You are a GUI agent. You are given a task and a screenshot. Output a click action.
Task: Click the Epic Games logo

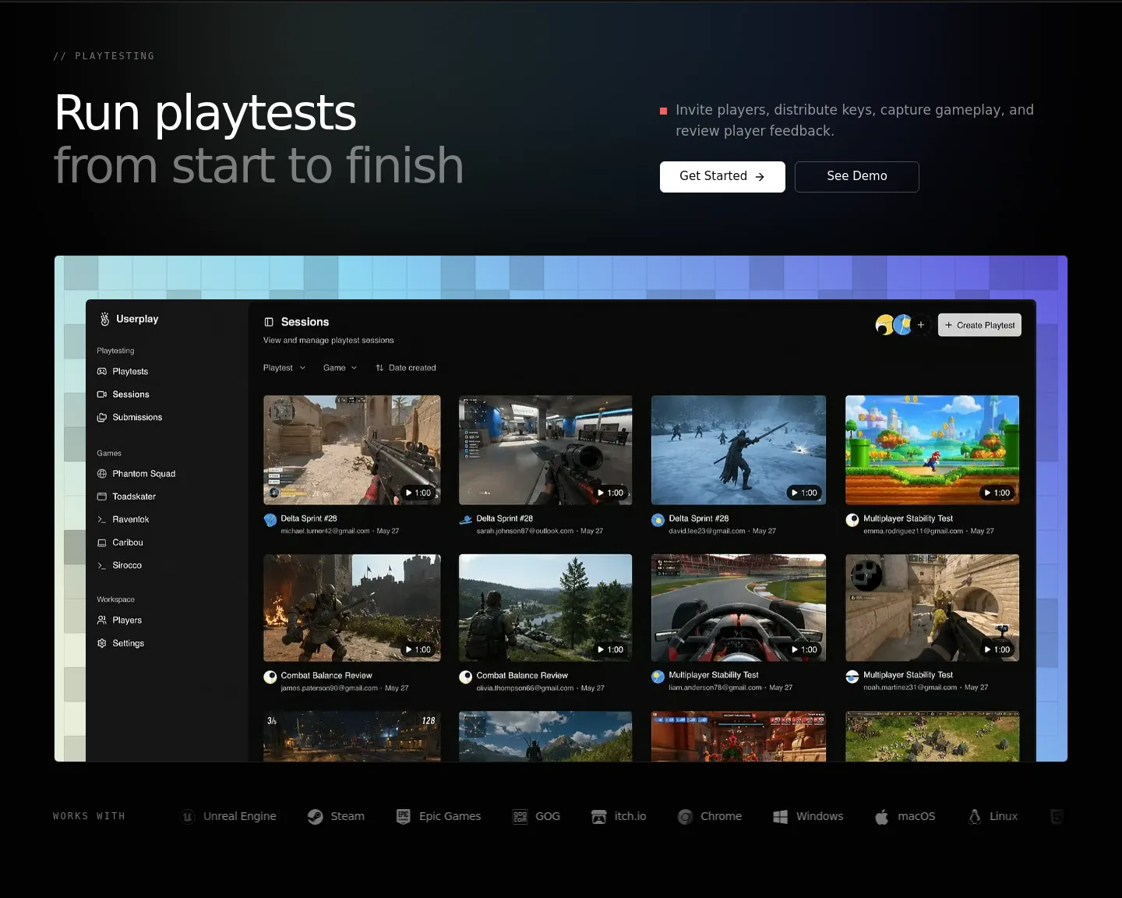click(x=403, y=816)
